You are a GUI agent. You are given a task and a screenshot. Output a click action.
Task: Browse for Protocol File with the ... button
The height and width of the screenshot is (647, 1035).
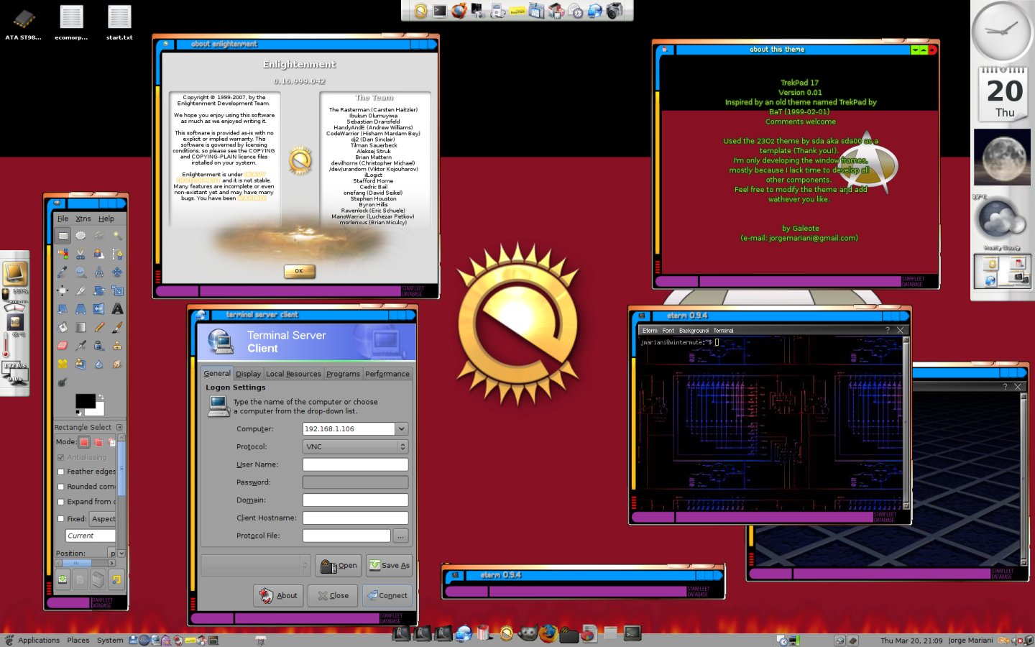tap(400, 536)
